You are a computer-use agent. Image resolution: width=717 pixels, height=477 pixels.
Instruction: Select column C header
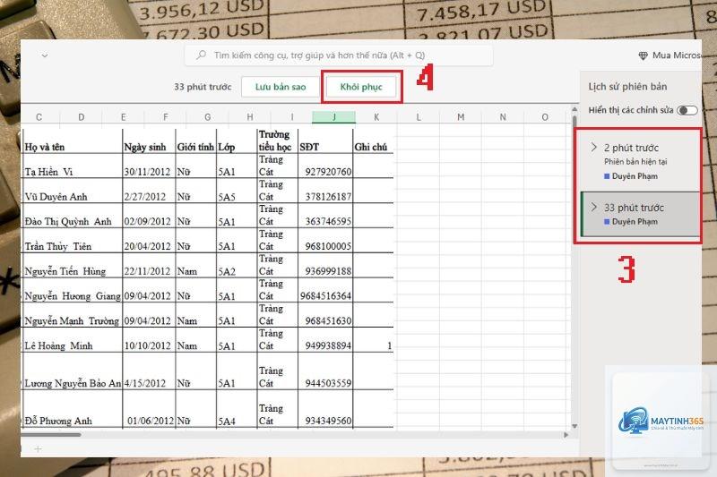pyautogui.click(x=39, y=117)
